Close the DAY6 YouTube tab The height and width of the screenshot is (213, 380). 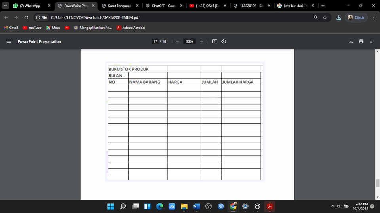click(x=225, y=6)
